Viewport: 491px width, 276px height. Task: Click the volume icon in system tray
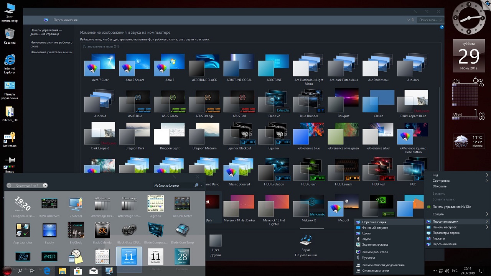tap(447, 271)
